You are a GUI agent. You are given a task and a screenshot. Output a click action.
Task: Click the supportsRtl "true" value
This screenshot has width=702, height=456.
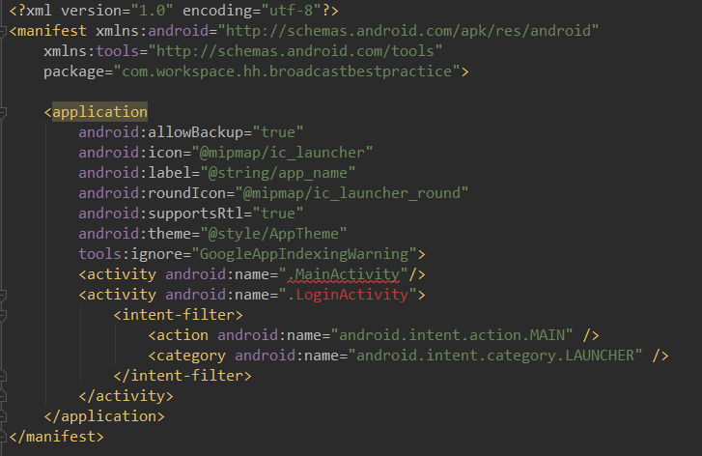(278, 214)
